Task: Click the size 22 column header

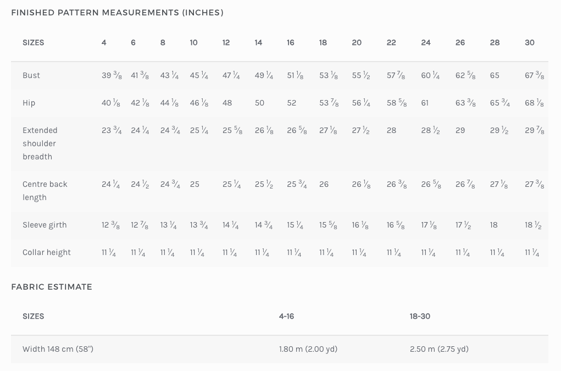Action: tap(391, 42)
